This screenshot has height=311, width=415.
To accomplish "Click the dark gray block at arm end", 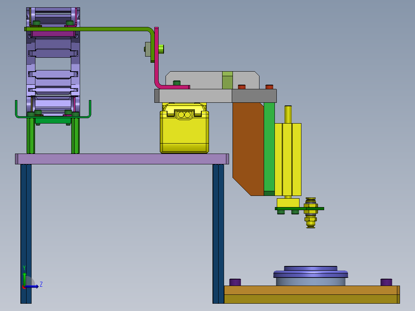I will (254, 96).
